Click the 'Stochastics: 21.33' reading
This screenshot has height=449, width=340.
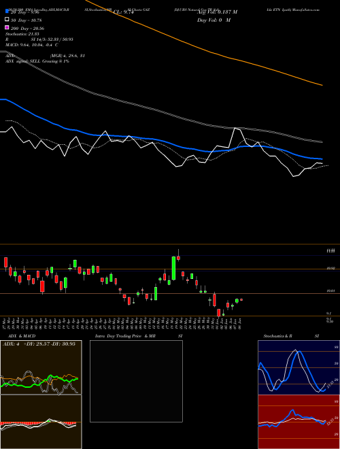pos(22,34)
